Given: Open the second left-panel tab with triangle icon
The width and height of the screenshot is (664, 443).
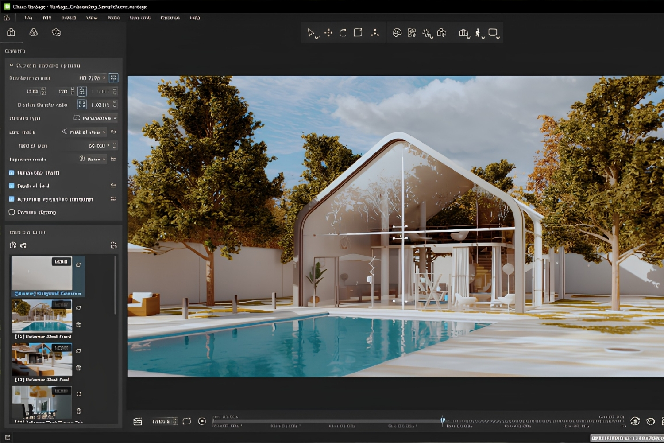Looking at the screenshot, I should pos(33,32).
